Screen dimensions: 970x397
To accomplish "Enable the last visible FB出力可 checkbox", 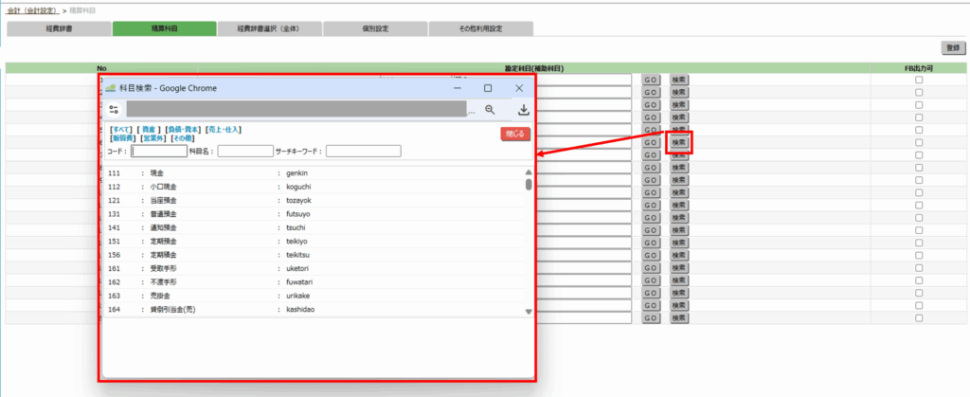I will (919, 316).
